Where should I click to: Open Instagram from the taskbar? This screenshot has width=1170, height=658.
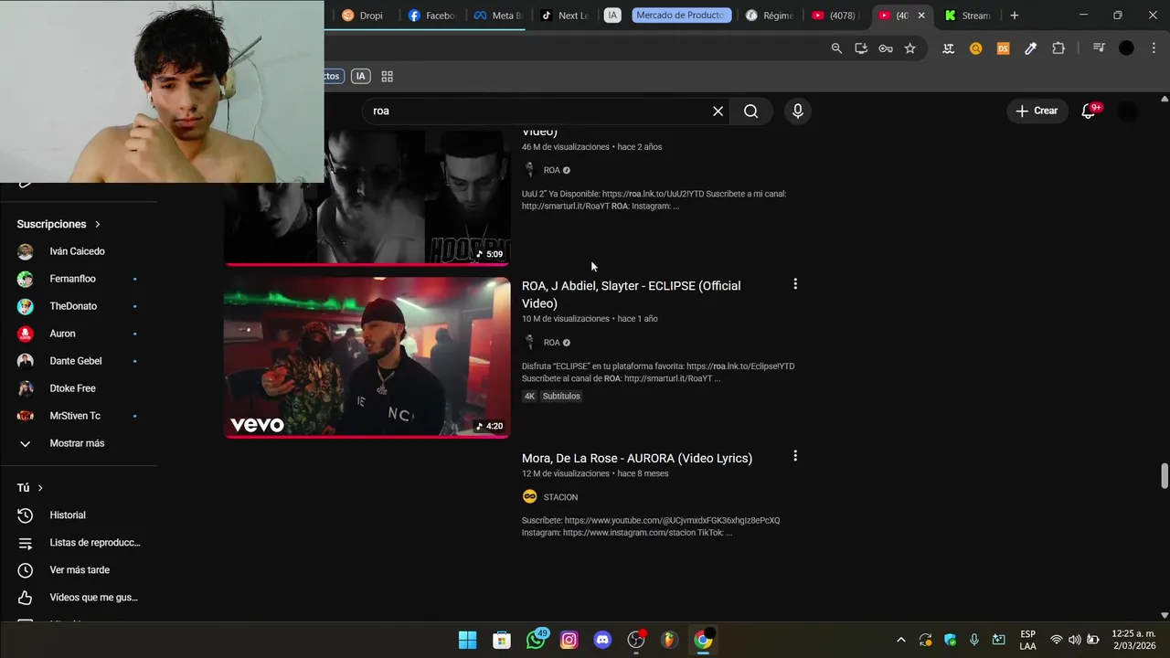[x=569, y=640]
